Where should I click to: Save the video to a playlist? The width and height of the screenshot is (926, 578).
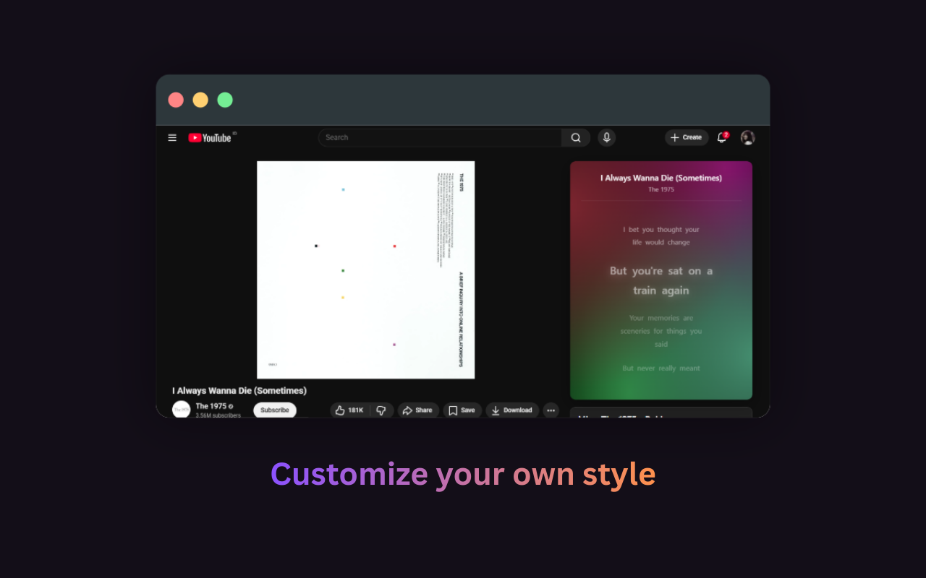click(x=462, y=410)
